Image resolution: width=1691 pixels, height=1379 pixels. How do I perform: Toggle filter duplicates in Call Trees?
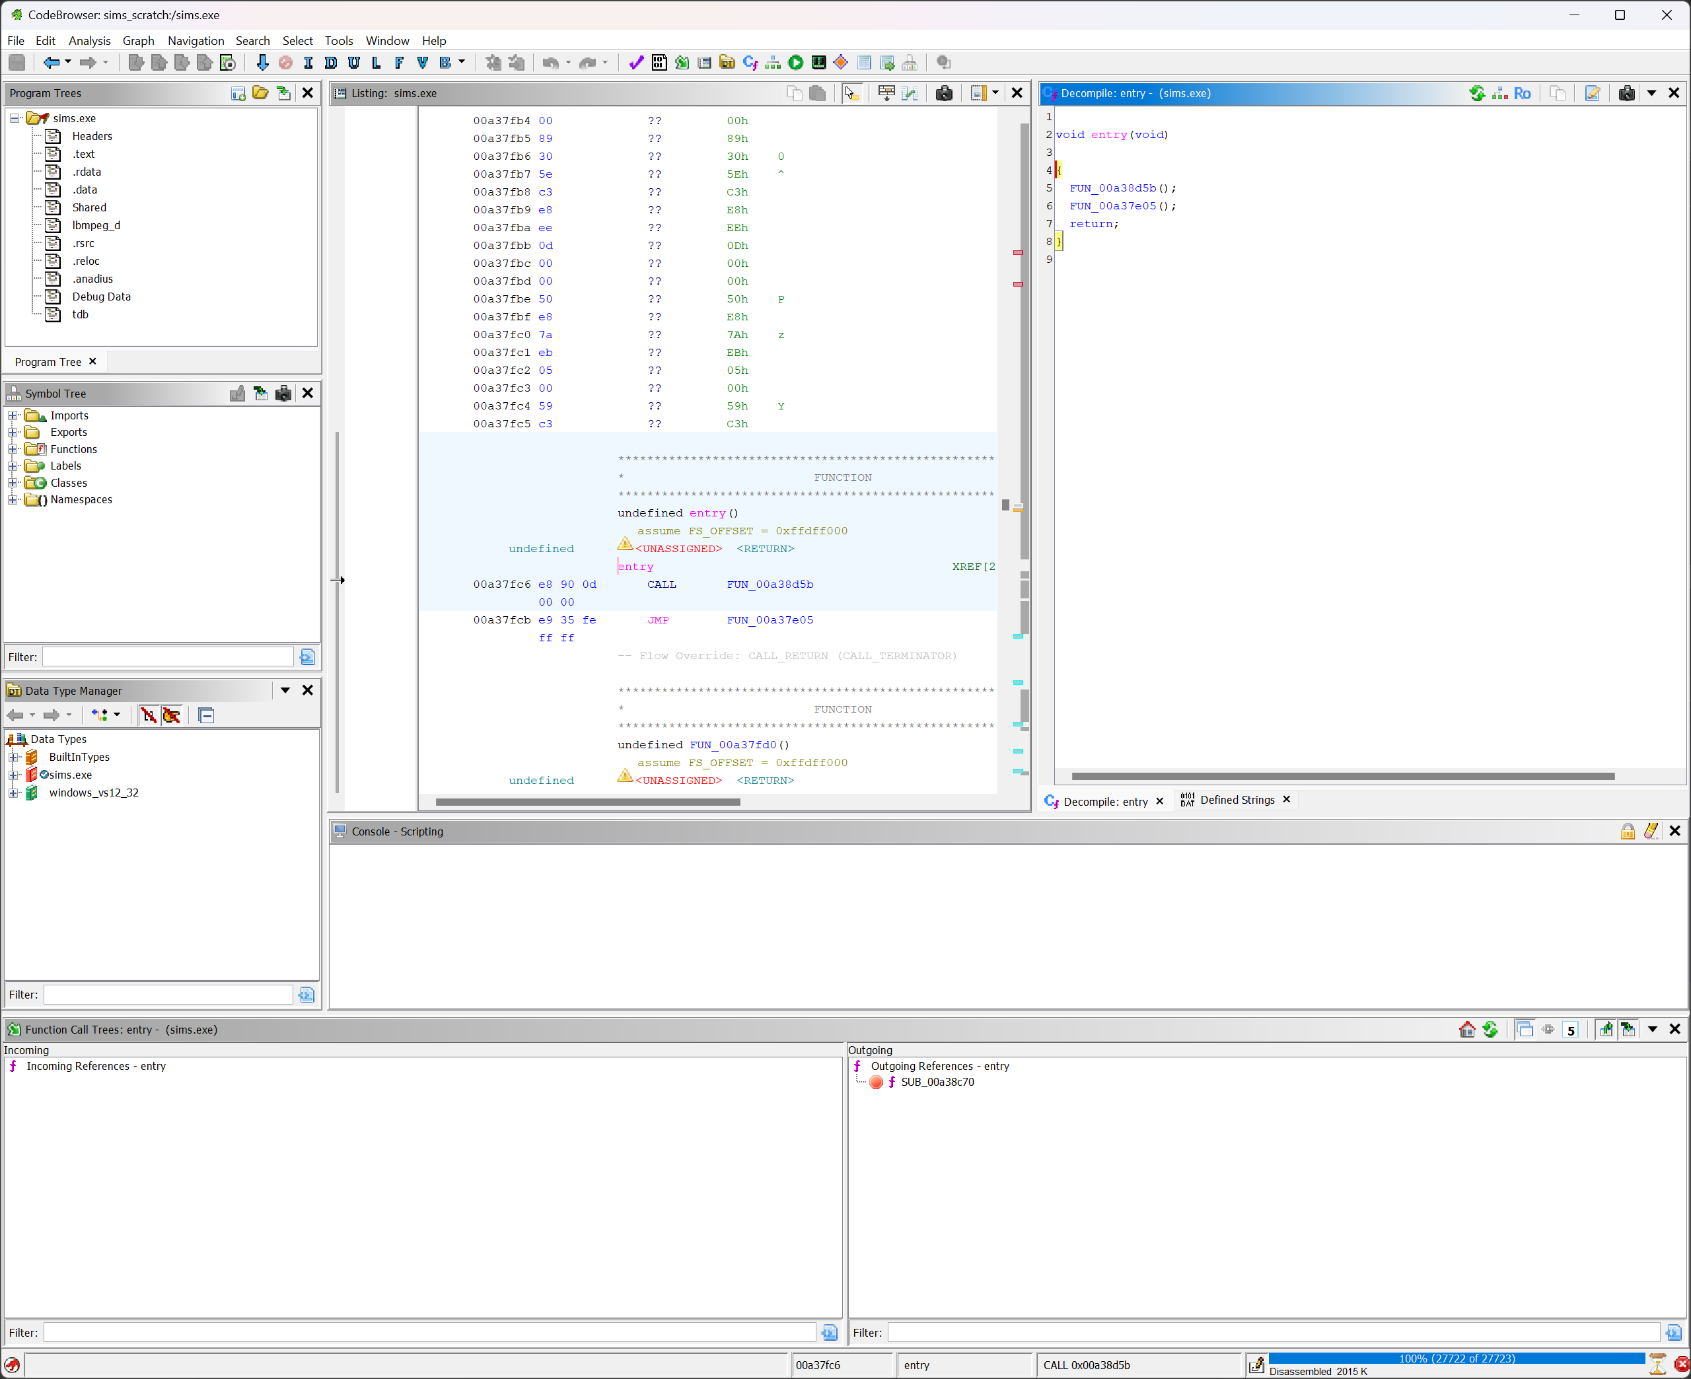click(x=1524, y=1030)
